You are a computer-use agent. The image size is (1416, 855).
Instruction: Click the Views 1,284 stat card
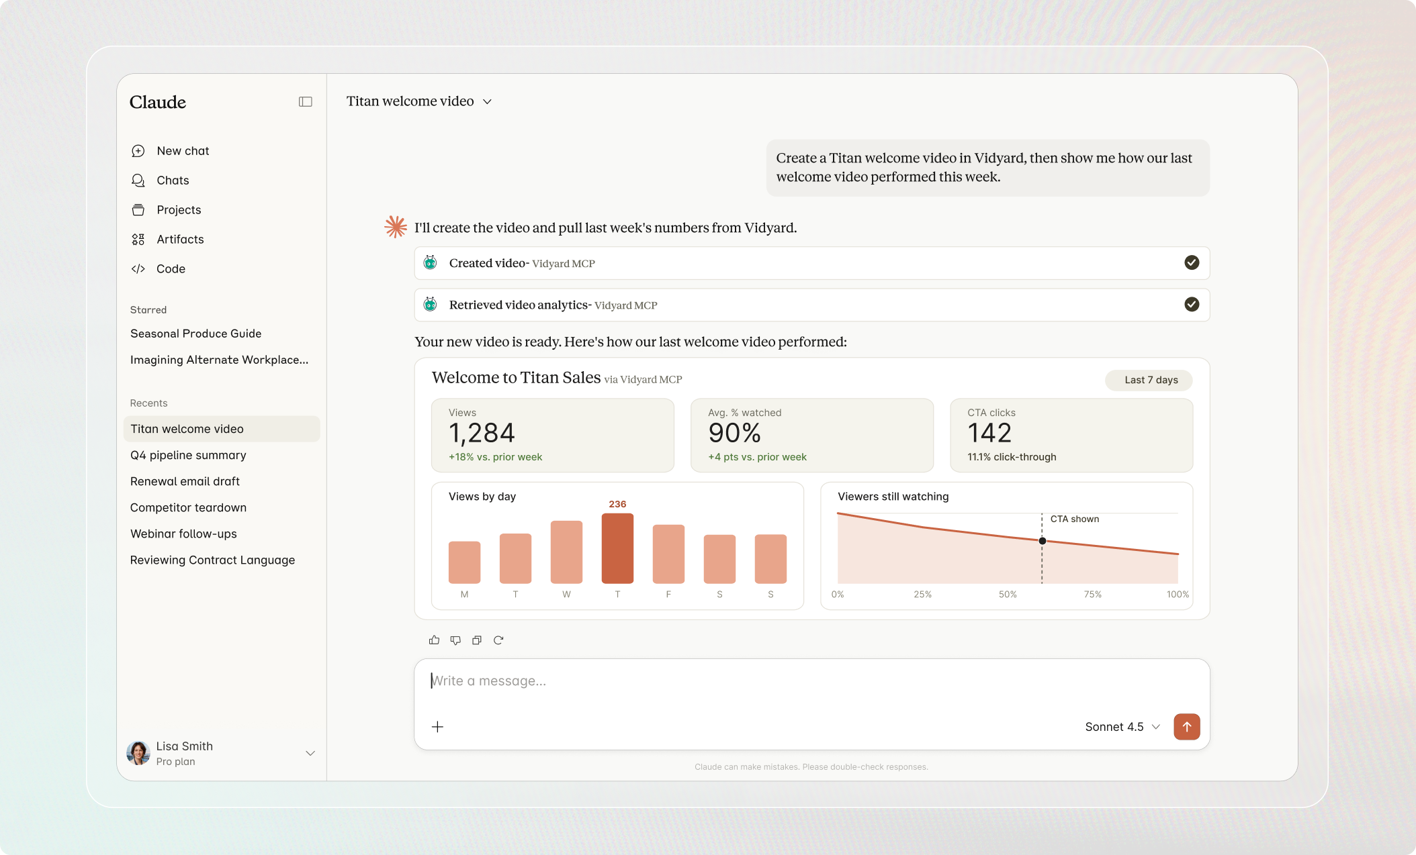552,436
